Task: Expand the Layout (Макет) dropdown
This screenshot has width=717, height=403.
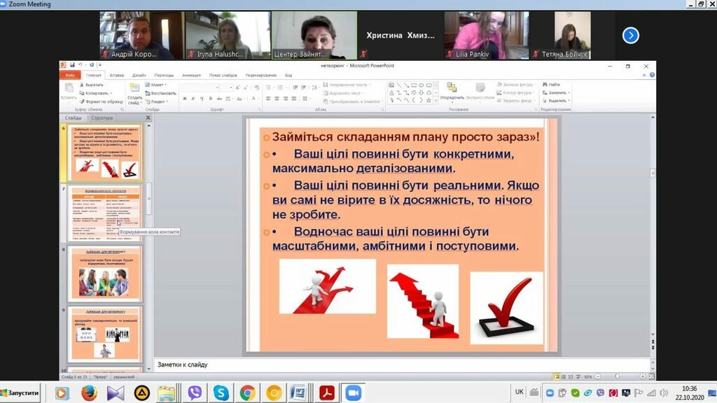Action: (x=158, y=85)
